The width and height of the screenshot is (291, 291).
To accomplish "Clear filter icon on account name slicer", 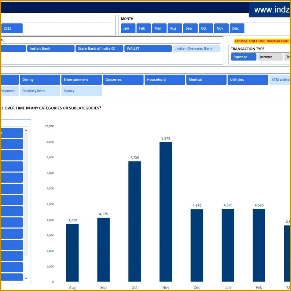I will pyautogui.click(x=218, y=39).
